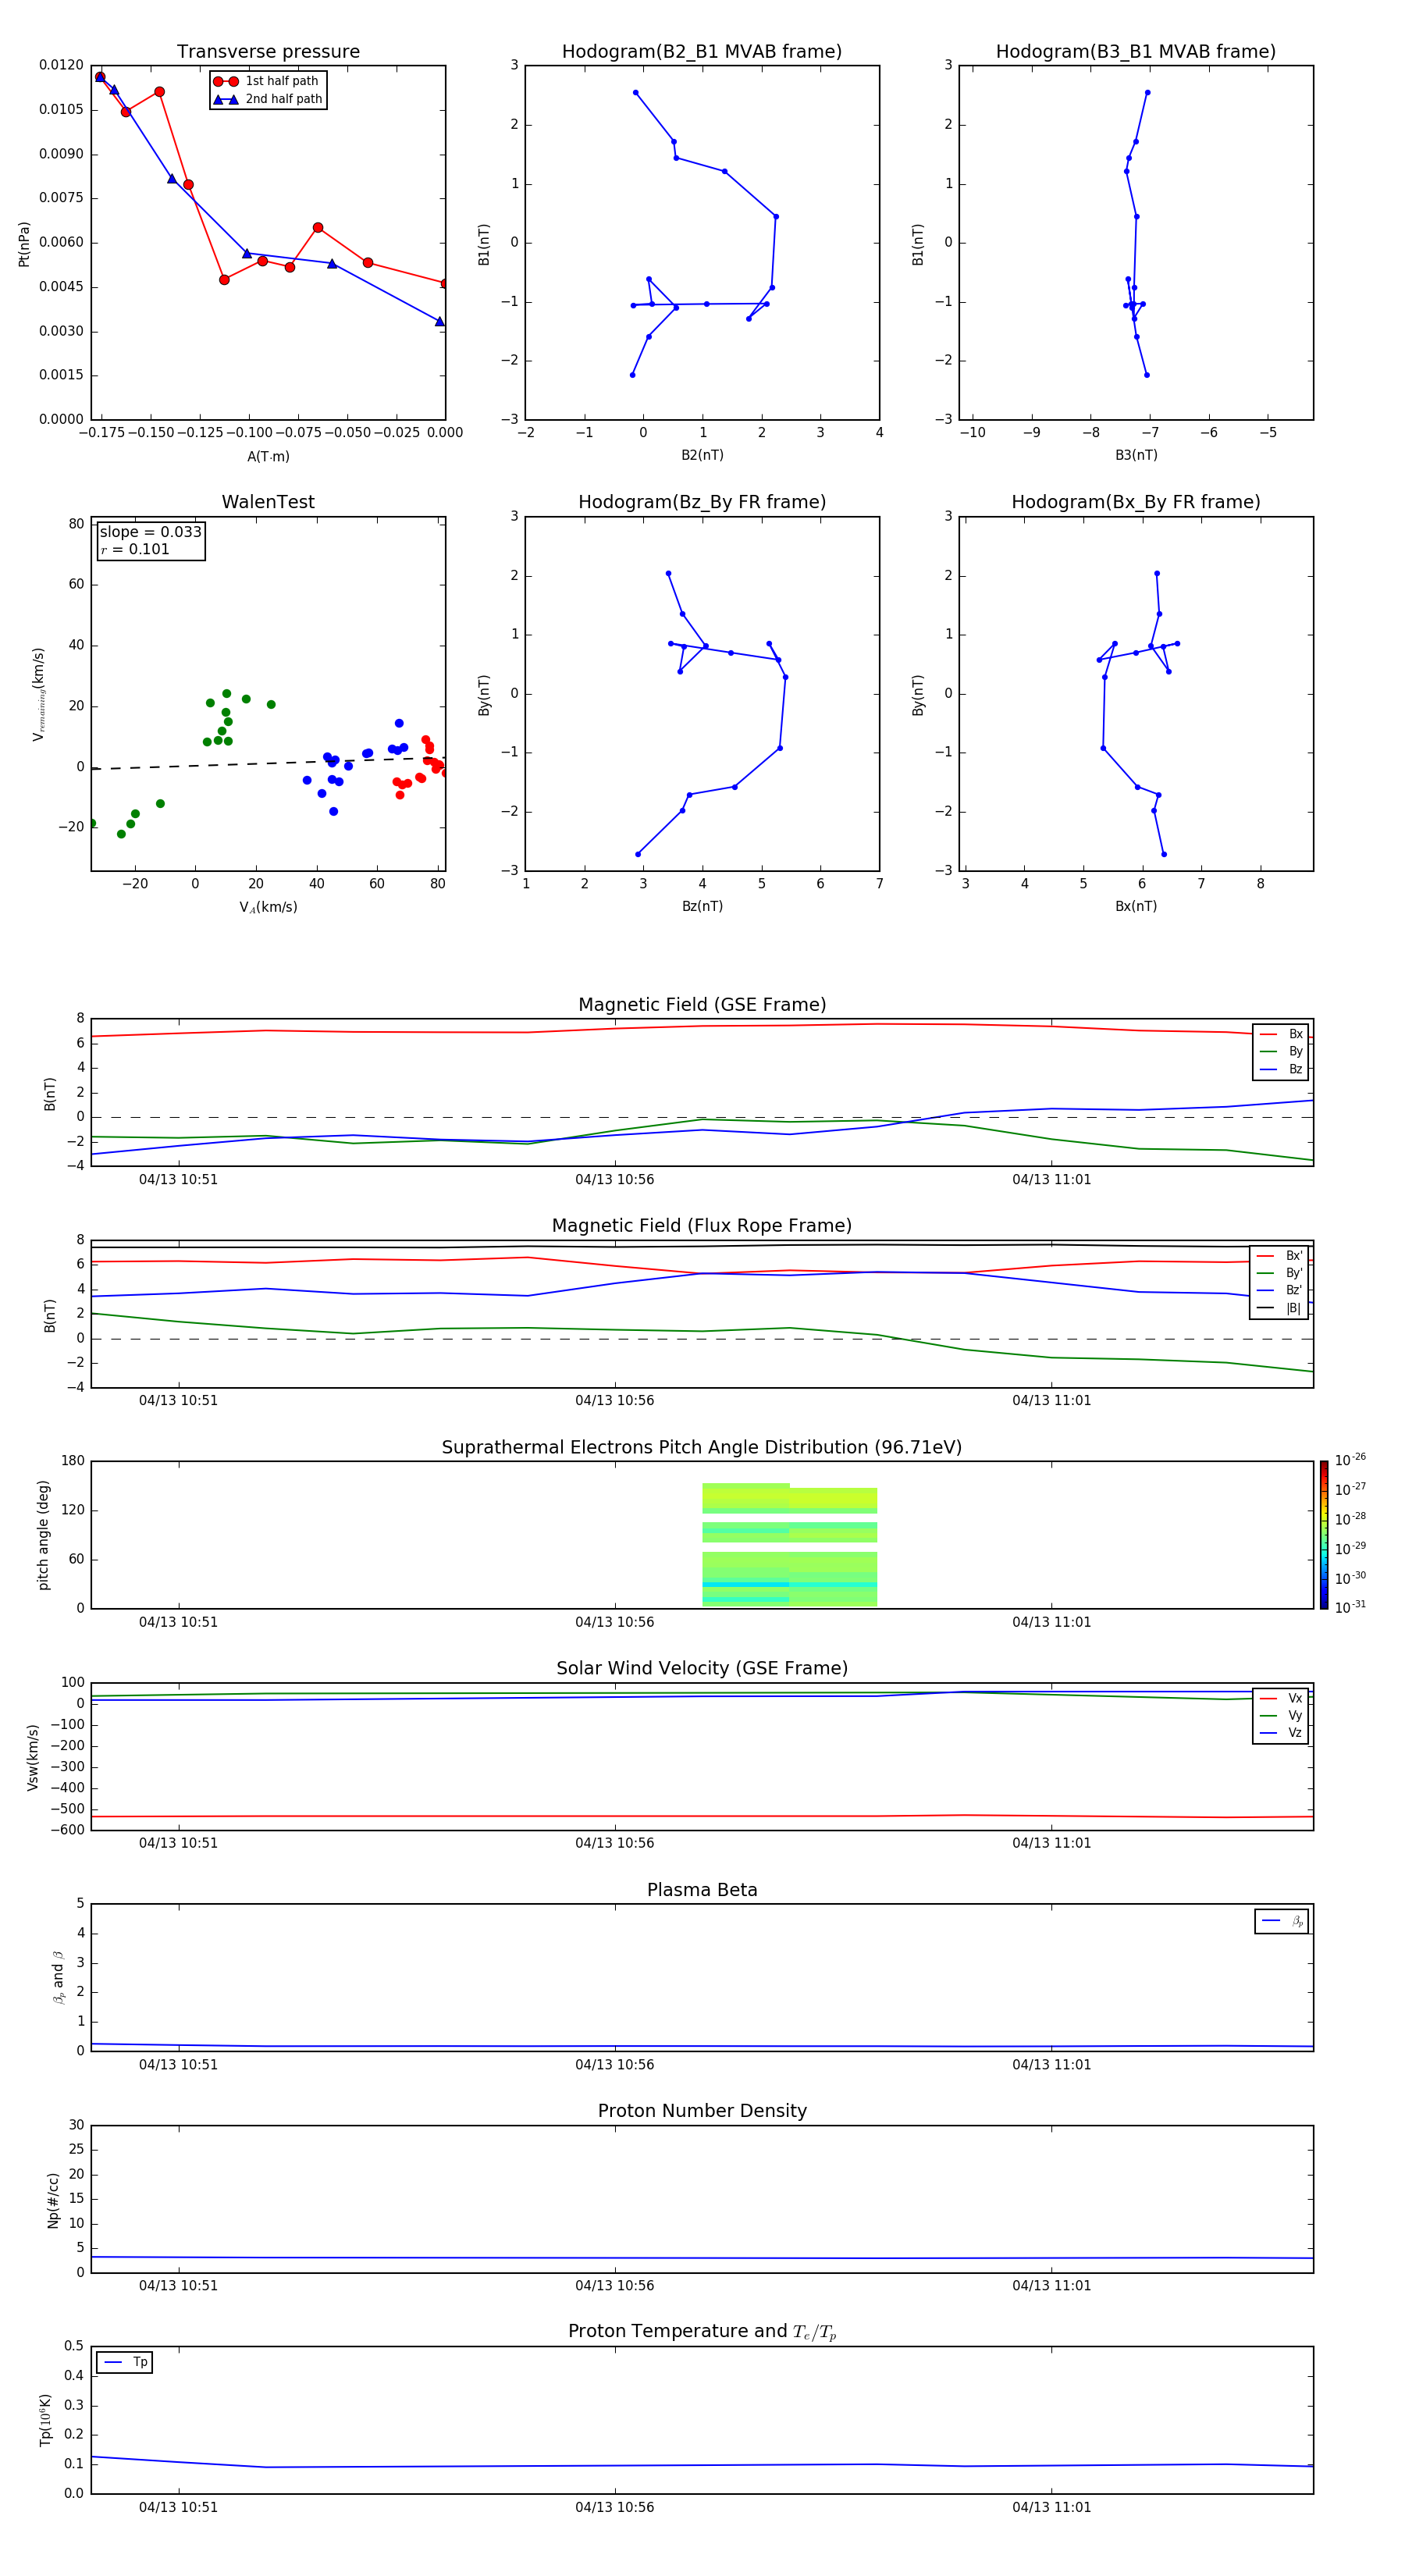This screenshot has height=2576, width=1405.
Task: Click the 'Proton Temperature and Te/Tp' title
Action: tap(702, 2332)
